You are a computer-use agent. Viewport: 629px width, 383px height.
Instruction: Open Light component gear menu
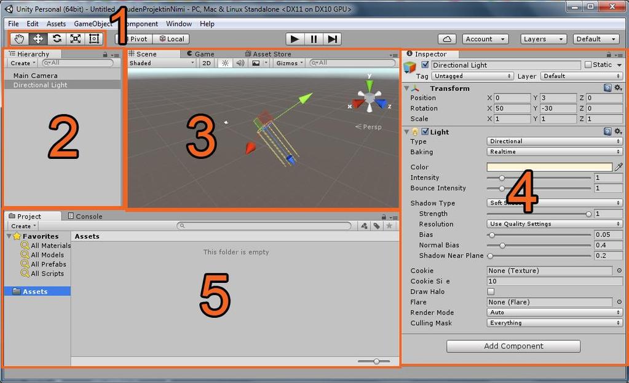pyautogui.click(x=618, y=131)
